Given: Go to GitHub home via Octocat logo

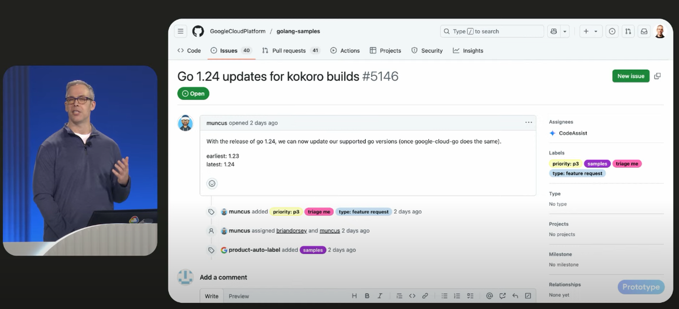Looking at the screenshot, I should pyautogui.click(x=198, y=31).
